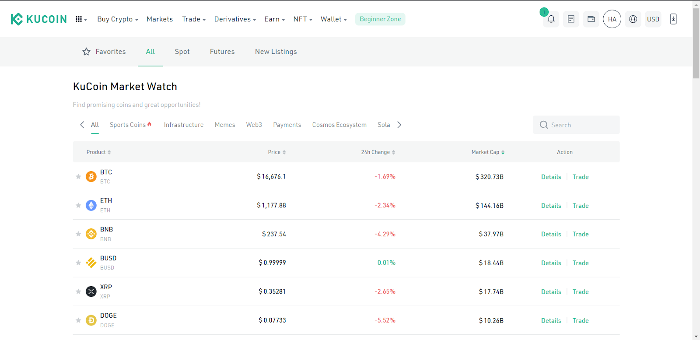Select the Cosmos Ecosystem category

pyautogui.click(x=339, y=125)
